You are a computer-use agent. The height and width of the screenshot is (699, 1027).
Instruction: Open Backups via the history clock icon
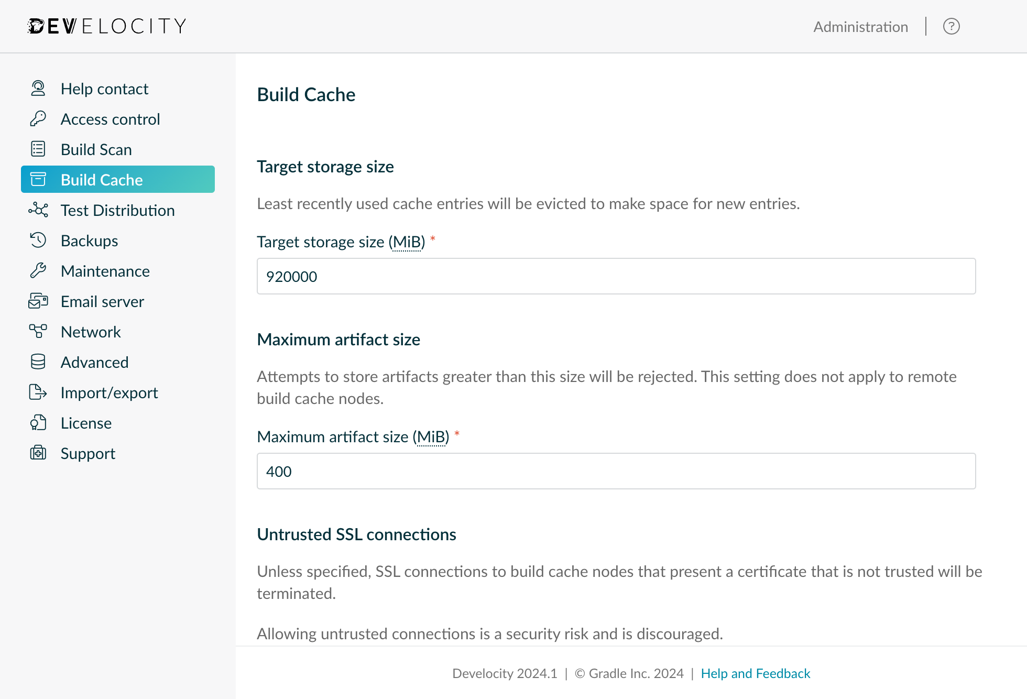pyautogui.click(x=38, y=241)
